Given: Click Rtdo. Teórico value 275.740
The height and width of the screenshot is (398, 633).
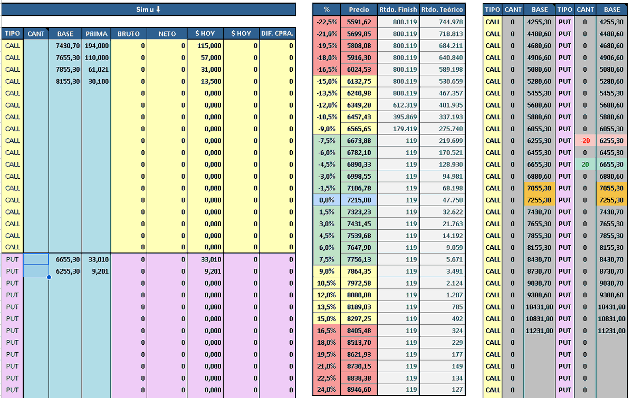Looking at the screenshot, I should (x=443, y=129).
